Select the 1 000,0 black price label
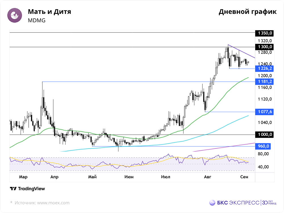The image size is (284, 213). pos(264,135)
